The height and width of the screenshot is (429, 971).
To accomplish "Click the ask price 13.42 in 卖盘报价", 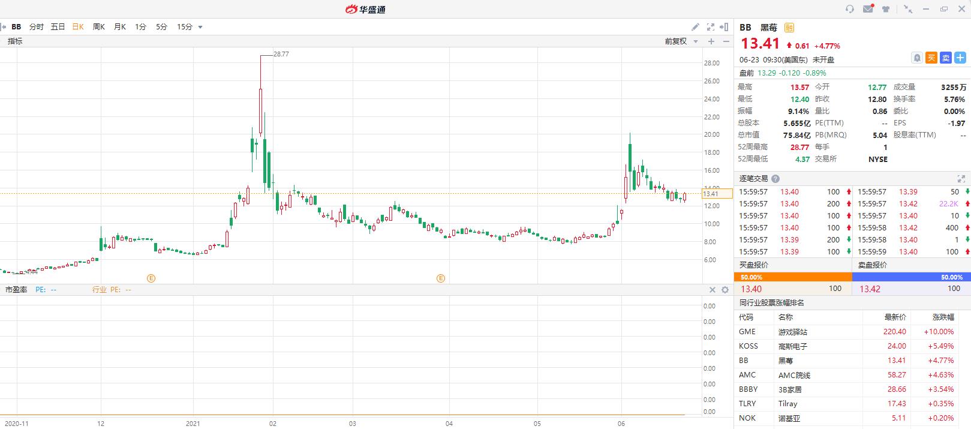I will coord(870,289).
